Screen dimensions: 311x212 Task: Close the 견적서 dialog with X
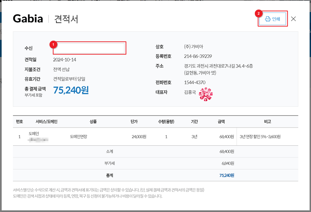click(293, 19)
